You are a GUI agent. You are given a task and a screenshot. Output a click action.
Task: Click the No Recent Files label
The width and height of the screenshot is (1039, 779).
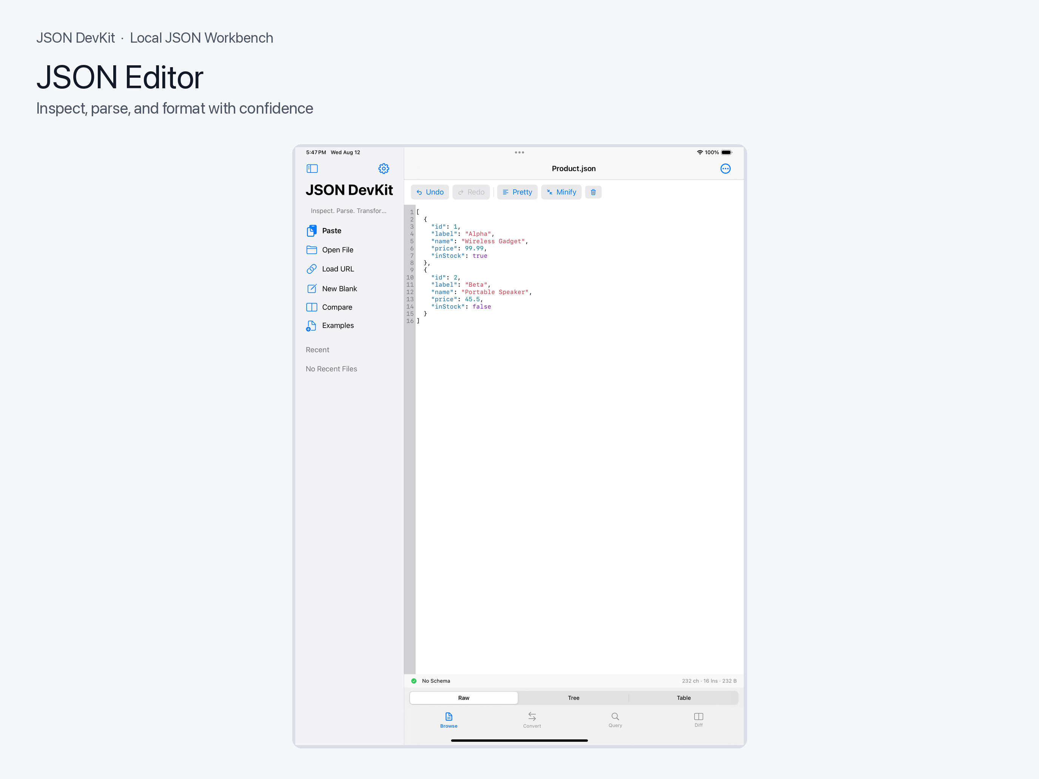[331, 369]
